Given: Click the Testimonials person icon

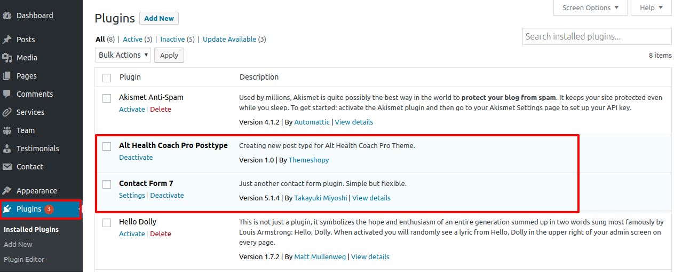Looking at the screenshot, I should tap(7, 149).
